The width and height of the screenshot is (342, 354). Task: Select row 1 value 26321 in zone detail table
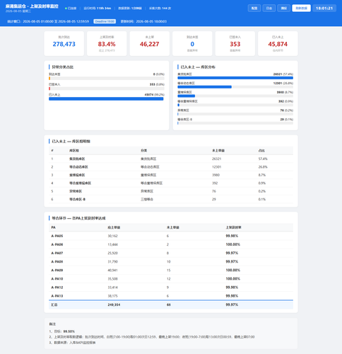(x=216, y=159)
